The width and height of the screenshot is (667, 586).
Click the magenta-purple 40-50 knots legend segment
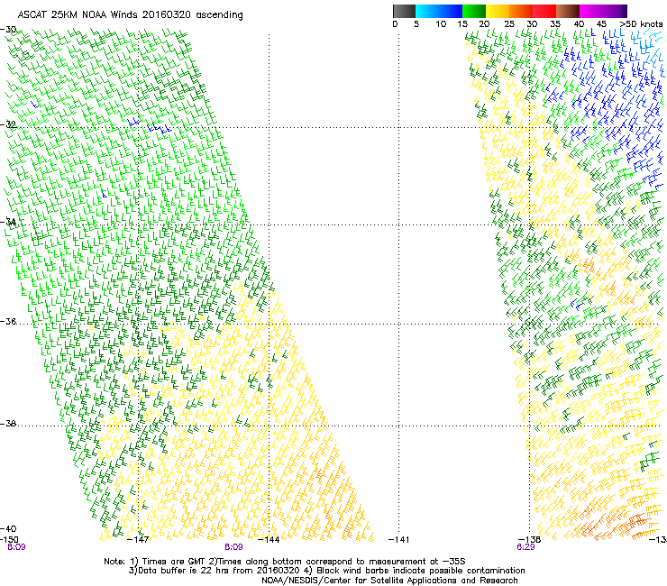point(603,11)
